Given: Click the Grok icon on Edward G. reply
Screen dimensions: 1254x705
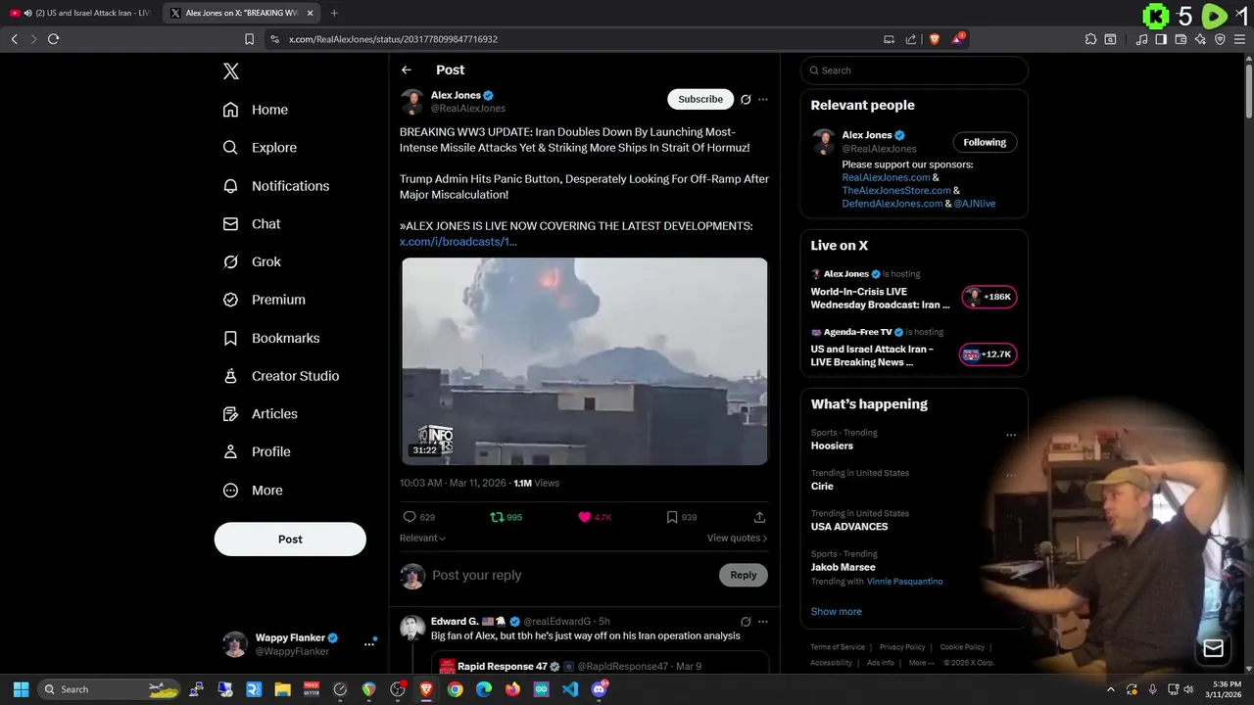Looking at the screenshot, I should click(x=746, y=622).
